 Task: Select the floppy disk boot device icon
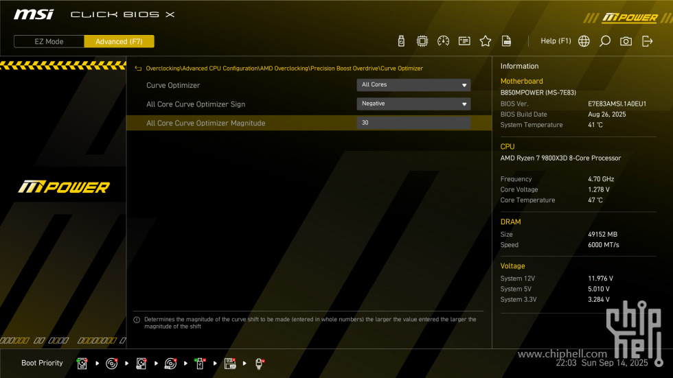[x=230, y=364]
